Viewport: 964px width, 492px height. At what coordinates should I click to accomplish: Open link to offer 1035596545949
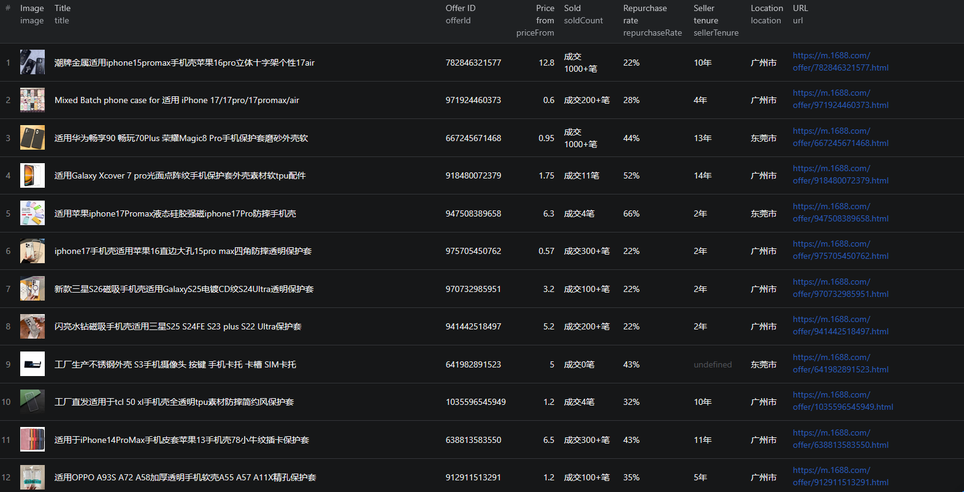coord(843,401)
